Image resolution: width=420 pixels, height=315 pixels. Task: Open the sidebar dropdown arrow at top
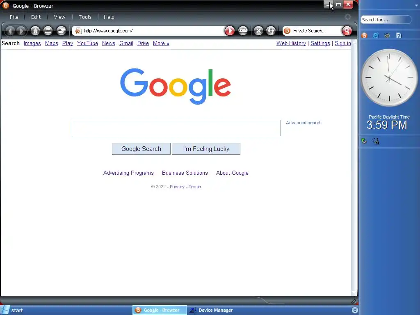[x=417, y=5]
